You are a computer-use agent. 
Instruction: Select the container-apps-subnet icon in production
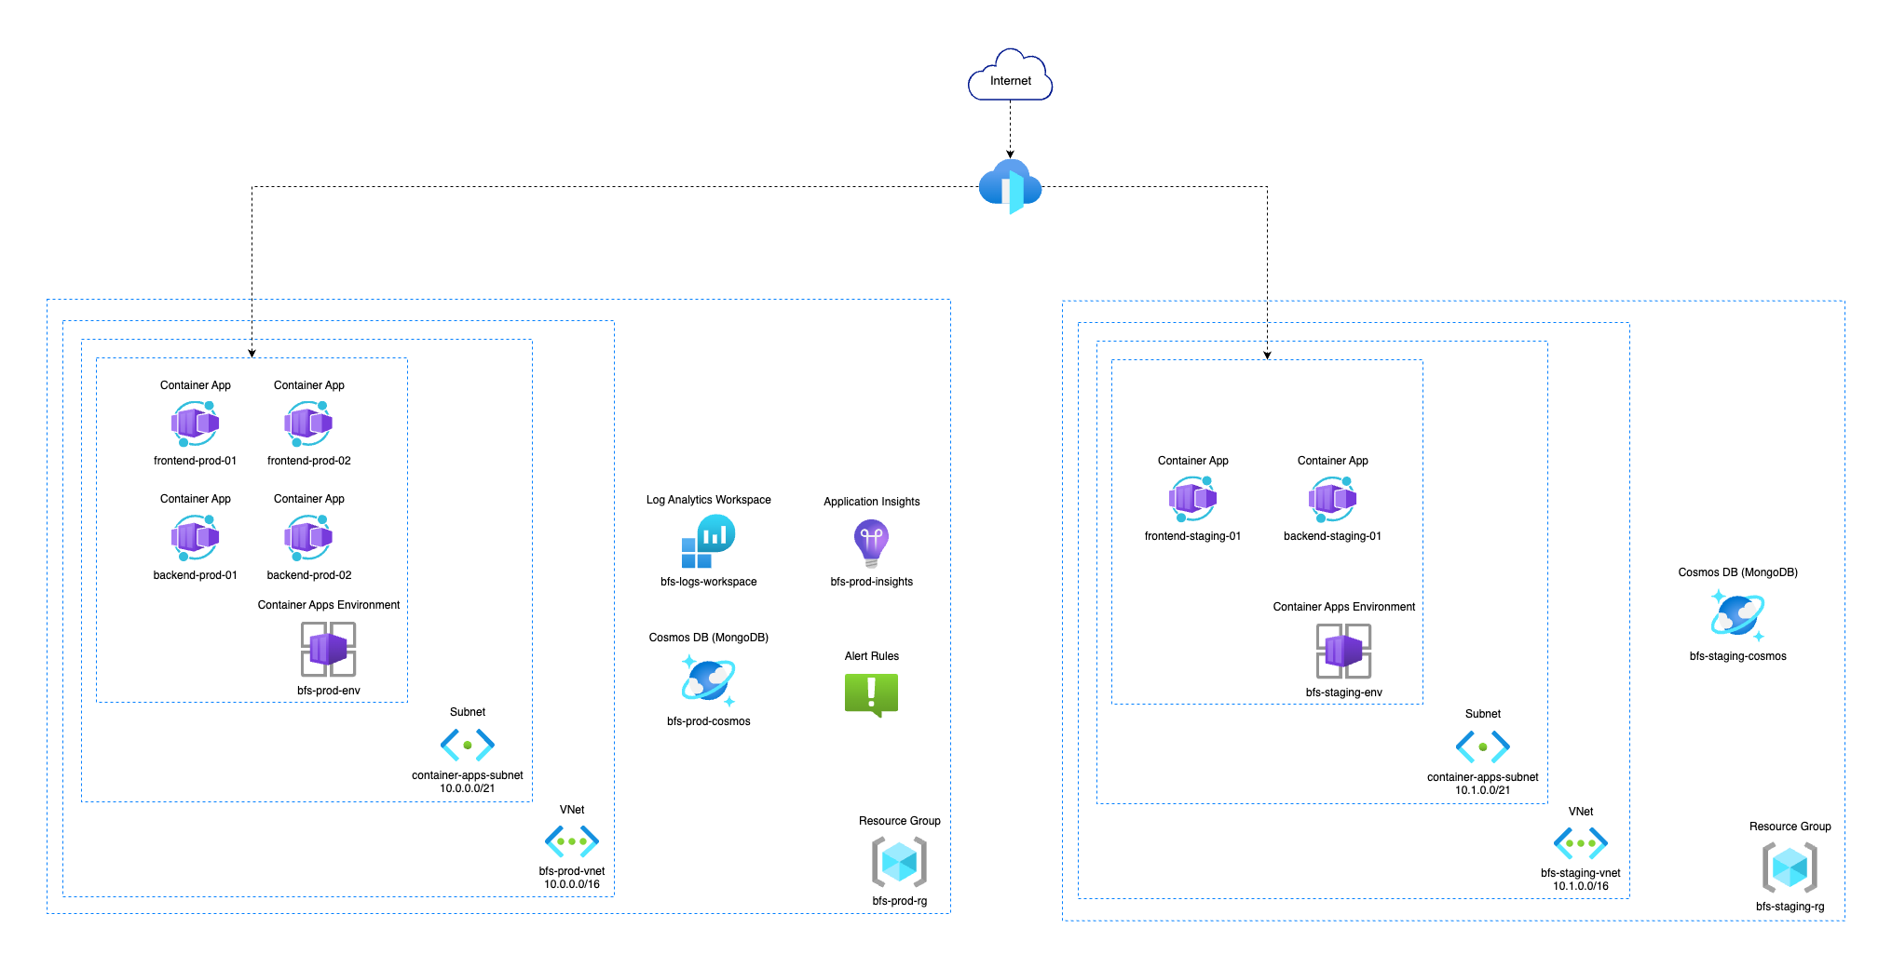click(x=468, y=745)
